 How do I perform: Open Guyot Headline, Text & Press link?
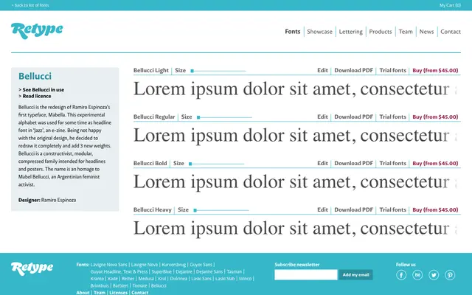pyautogui.click(x=119, y=271)
